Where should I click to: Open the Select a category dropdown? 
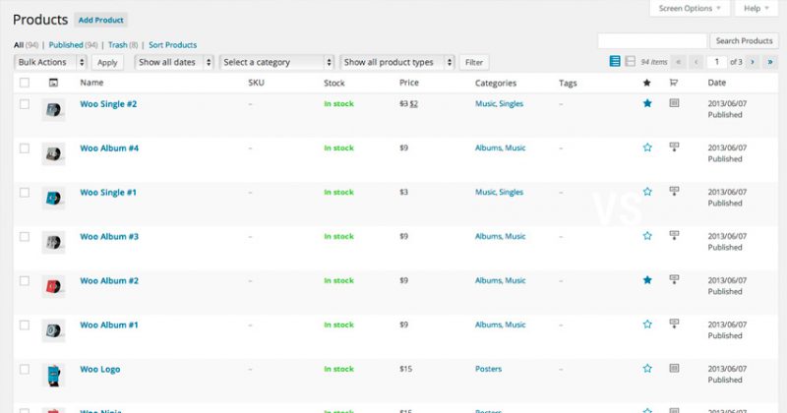(276, 62)
